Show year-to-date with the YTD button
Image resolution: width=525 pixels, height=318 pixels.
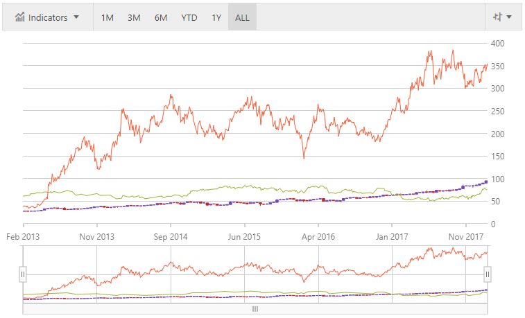click(188, 17)
